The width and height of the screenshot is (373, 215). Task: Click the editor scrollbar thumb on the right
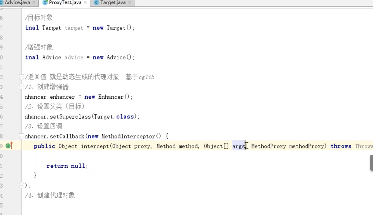pyautogui.click(x=371, y=163)
